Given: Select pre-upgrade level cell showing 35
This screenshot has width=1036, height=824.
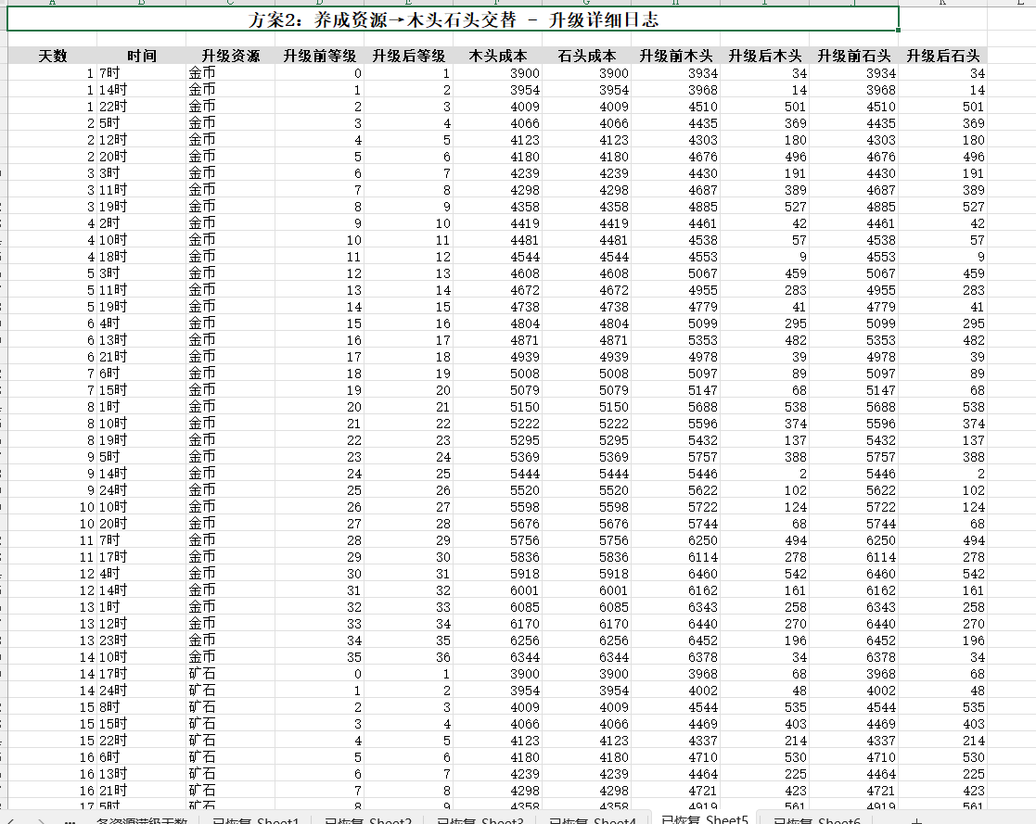Looking at the screenshot, I should pyautogui.click(x=320, y=657).
